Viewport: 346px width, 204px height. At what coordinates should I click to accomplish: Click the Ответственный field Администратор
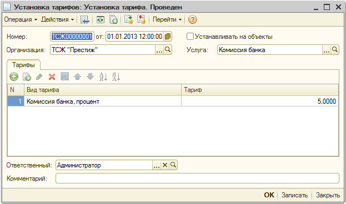pos(104,165)
